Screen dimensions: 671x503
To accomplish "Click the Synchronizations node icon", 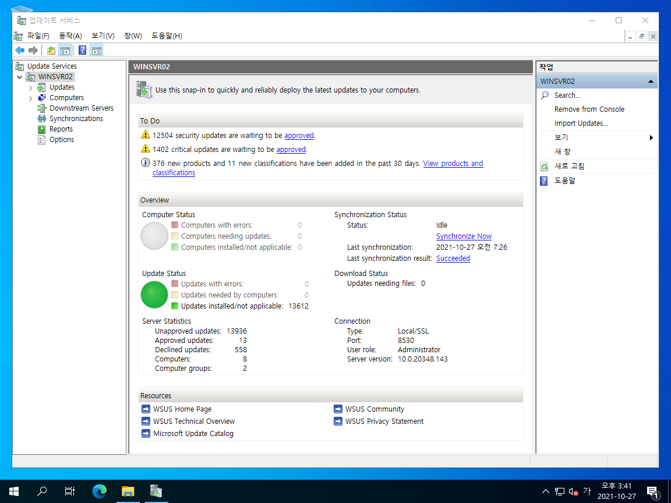I will coord(41,119).
